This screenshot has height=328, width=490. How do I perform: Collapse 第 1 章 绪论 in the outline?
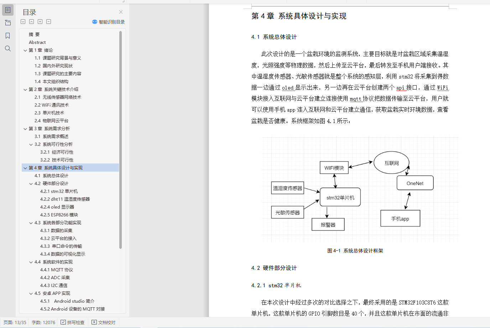click(x=25, y=50)
